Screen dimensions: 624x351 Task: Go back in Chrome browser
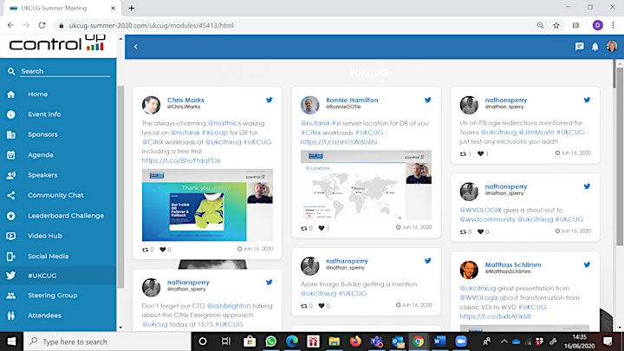point(10,25)
